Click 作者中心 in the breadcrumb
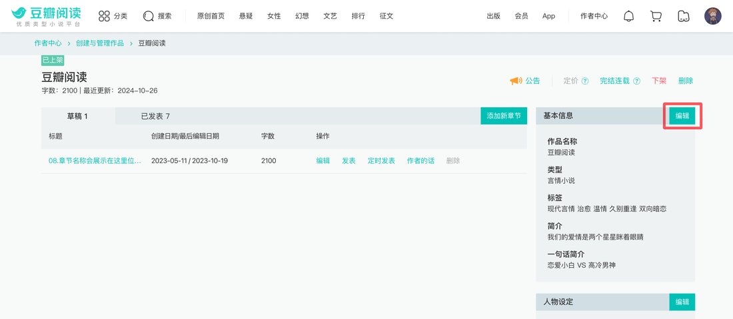 tap(48, 43)
